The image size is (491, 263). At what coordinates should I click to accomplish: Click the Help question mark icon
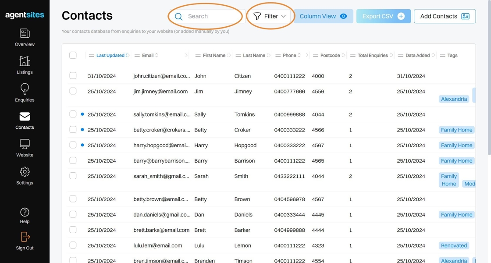tap(25, 212)
